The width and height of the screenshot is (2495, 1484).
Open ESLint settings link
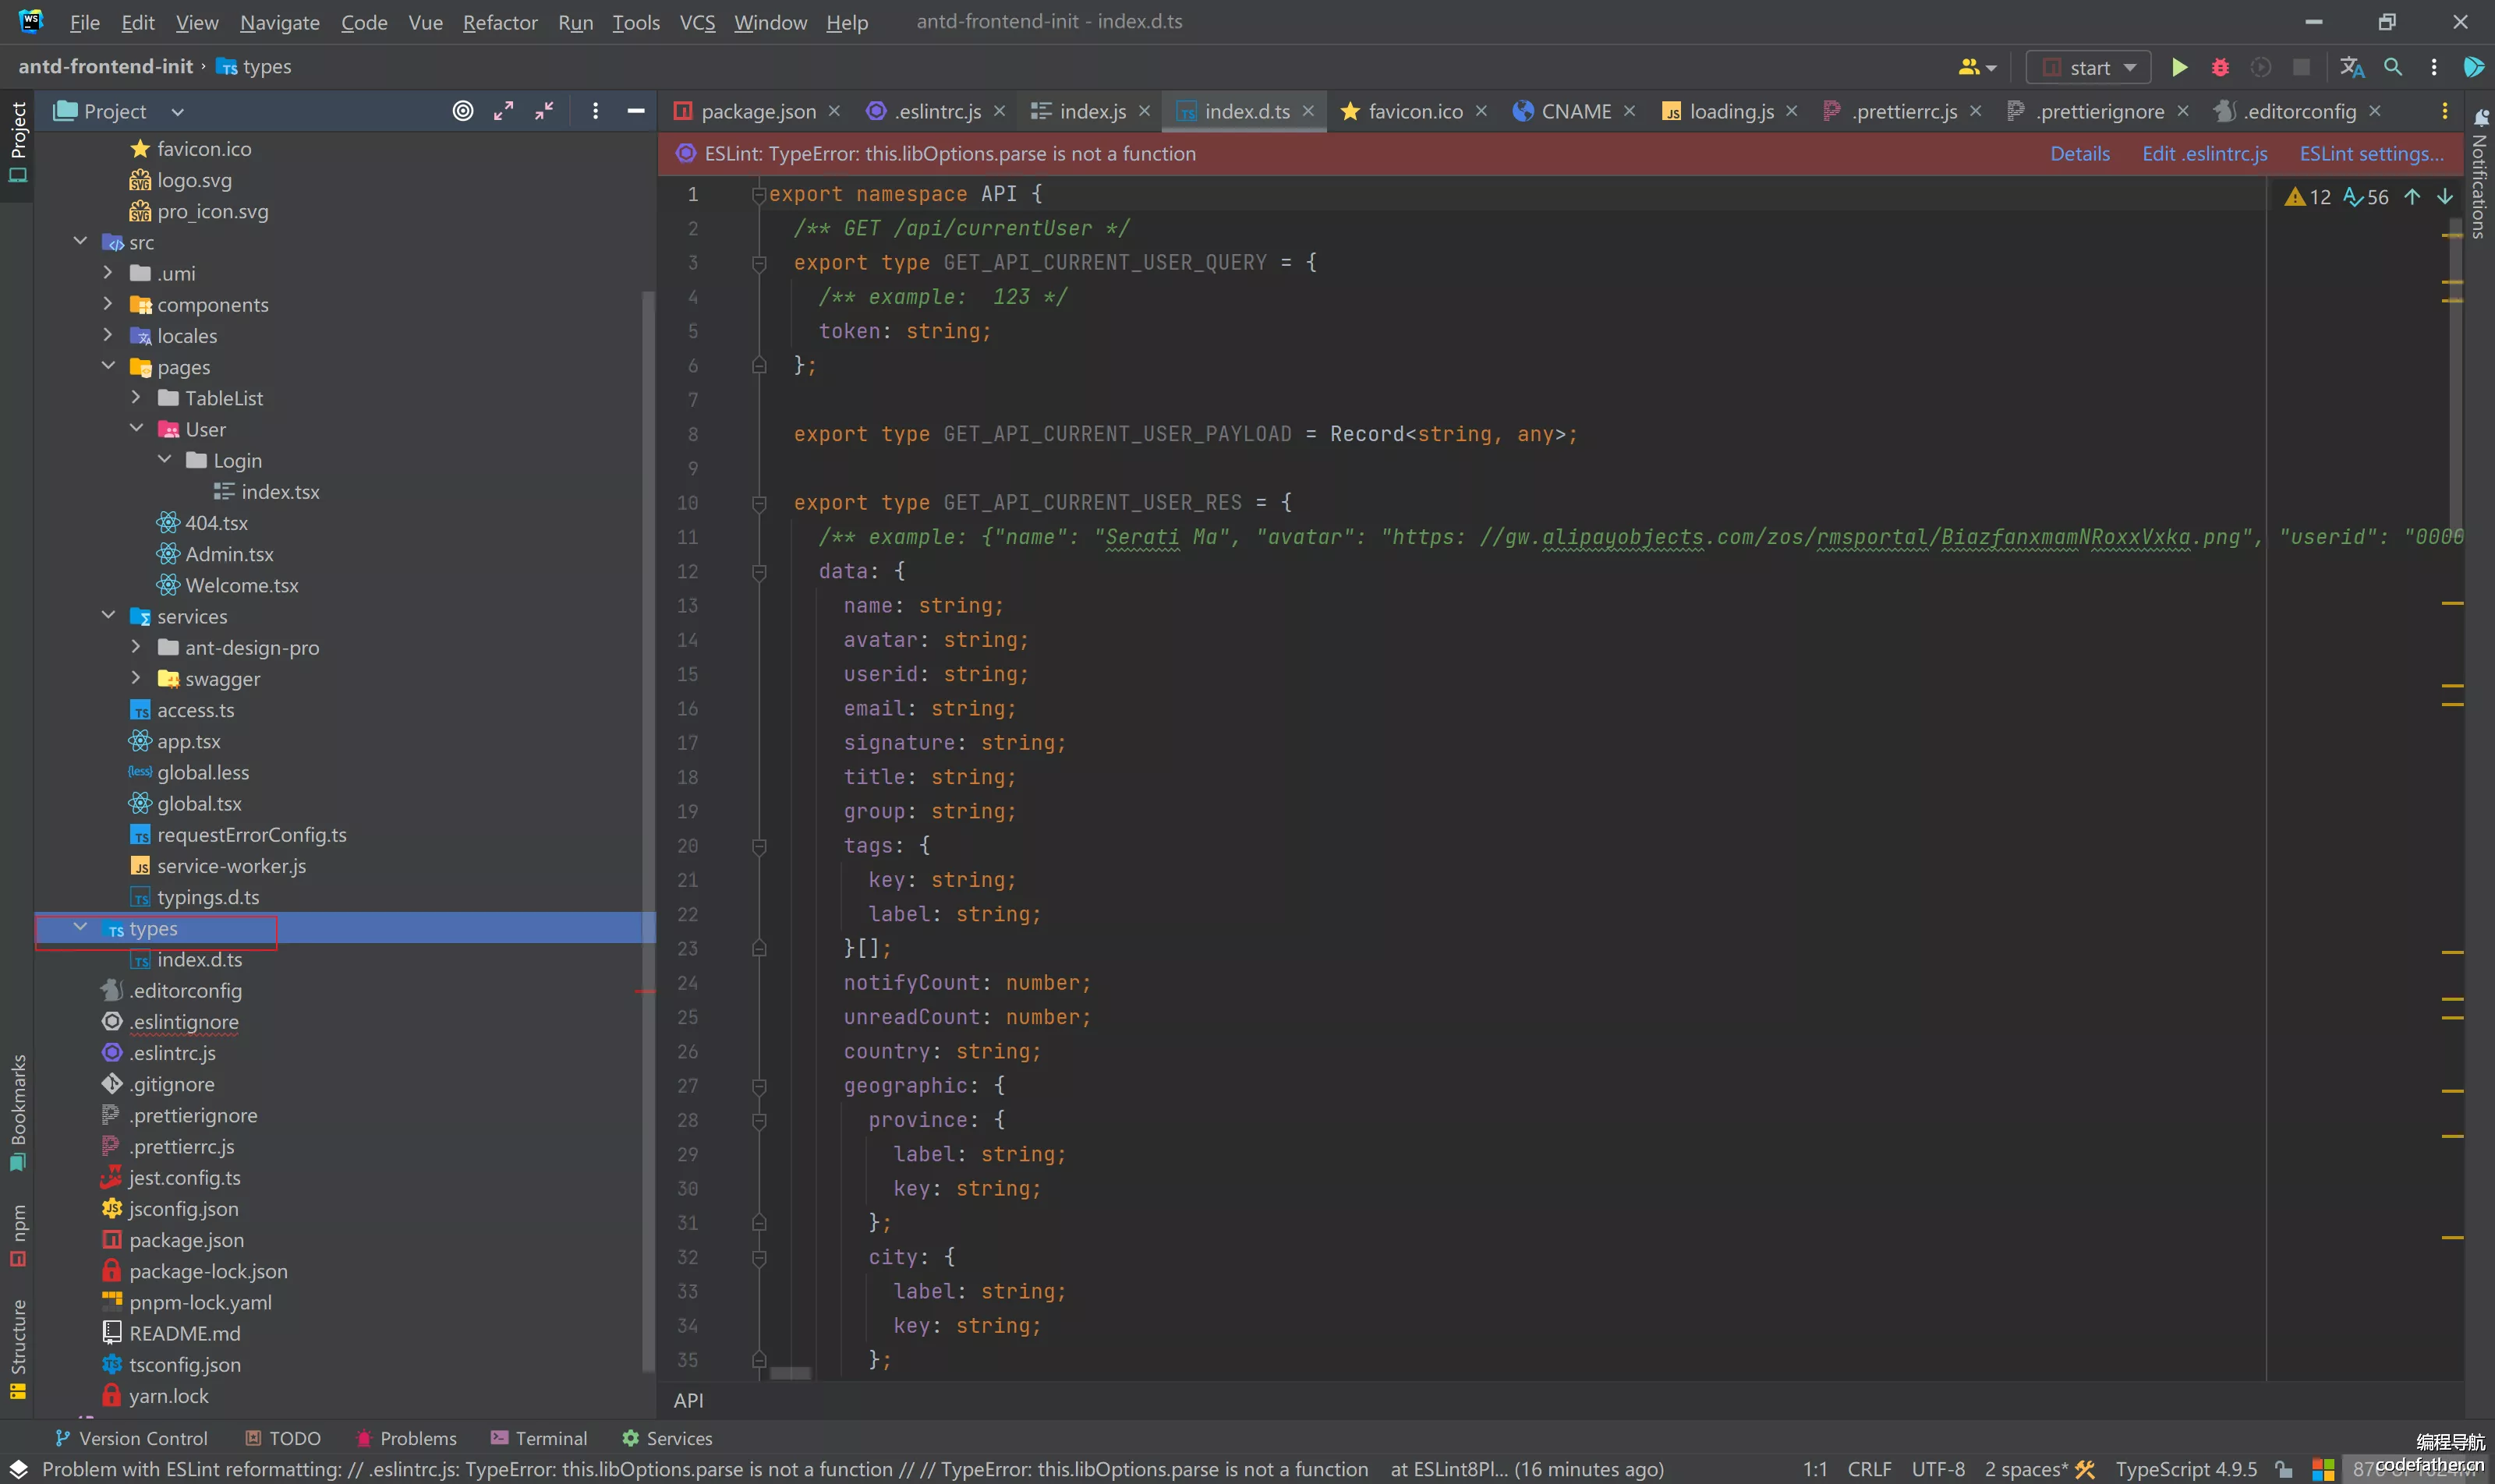click(x=2371, y=153)
